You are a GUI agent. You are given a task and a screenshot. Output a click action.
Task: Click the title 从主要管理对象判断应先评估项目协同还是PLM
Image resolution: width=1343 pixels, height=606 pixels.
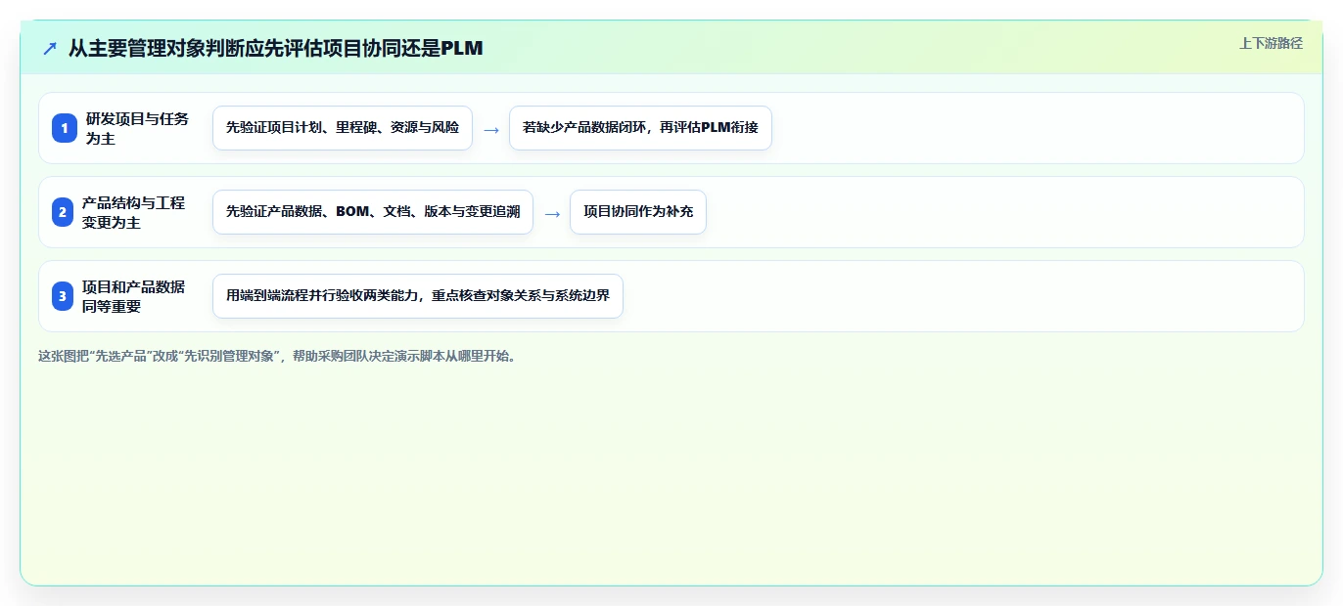tap(275, 48)
